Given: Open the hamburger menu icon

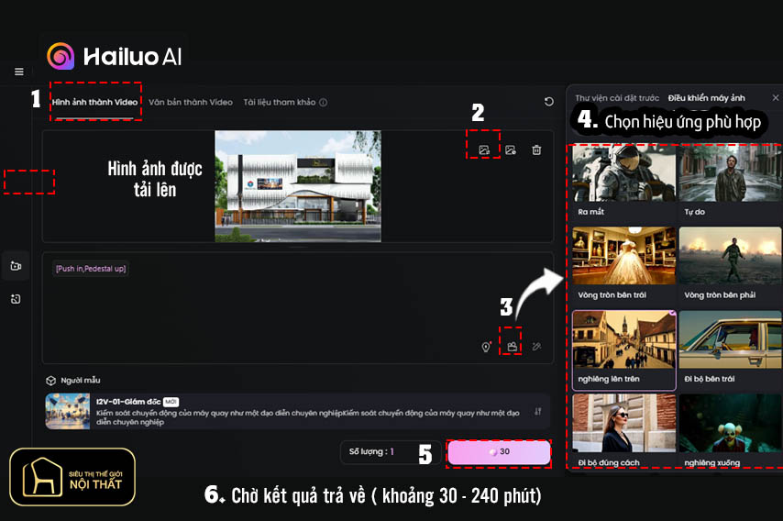Looking at the screenshot, I should (19, 72).
